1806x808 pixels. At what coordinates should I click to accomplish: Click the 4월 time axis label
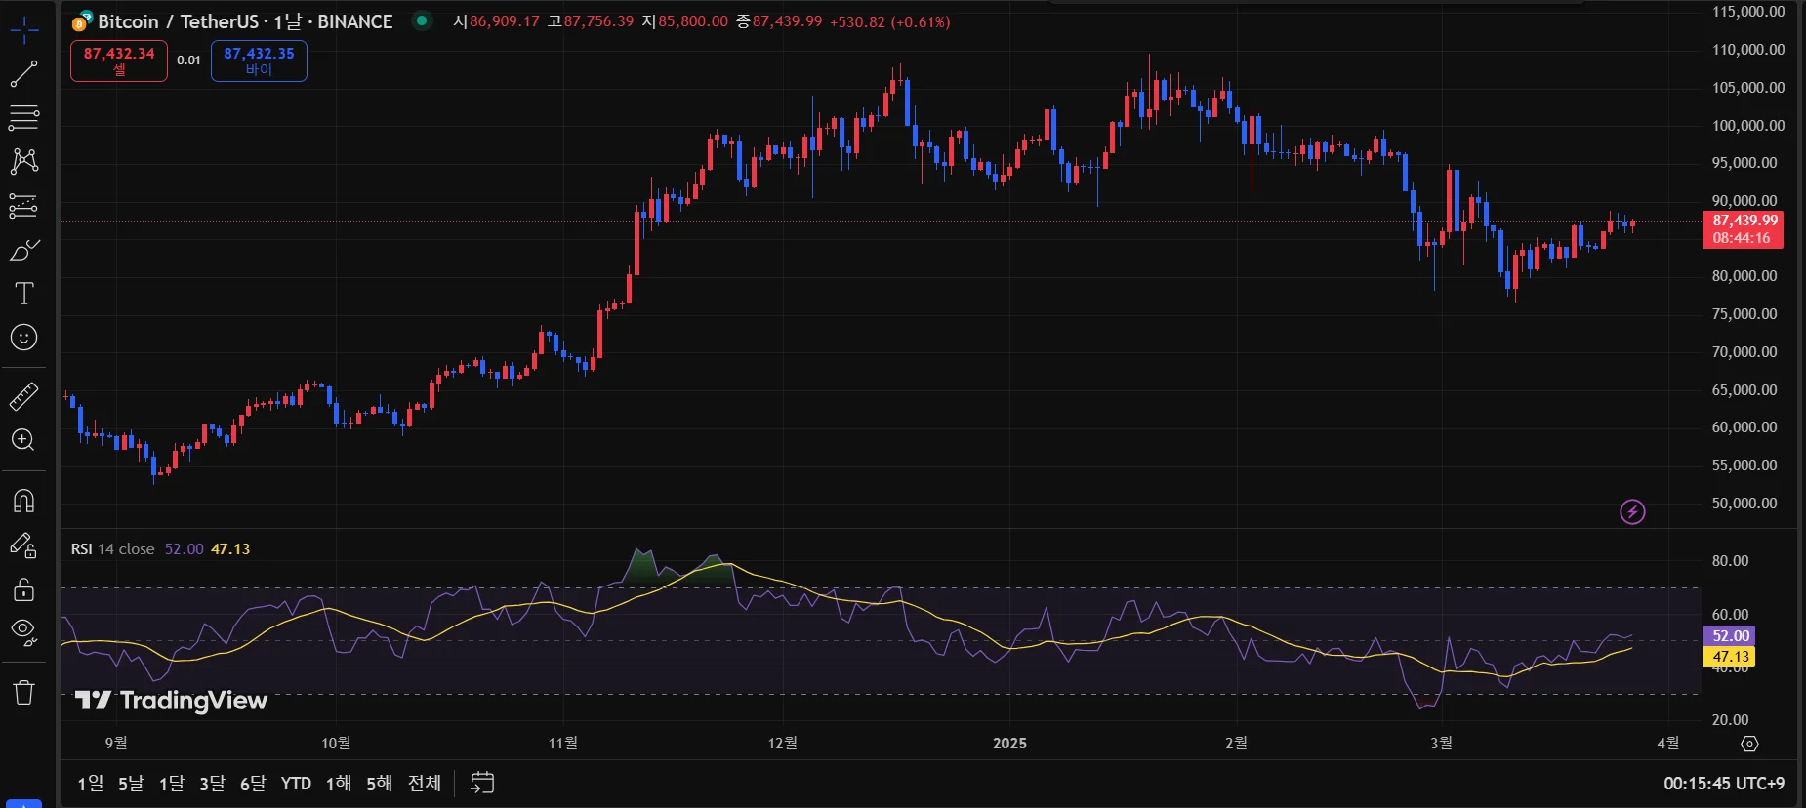tap(1668, 744)
